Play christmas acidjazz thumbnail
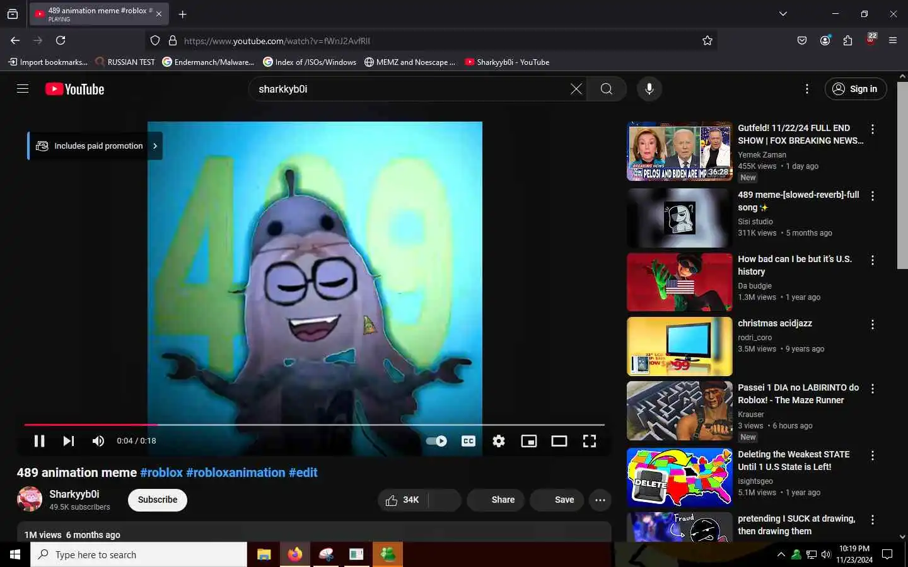 tap(680, 346)
